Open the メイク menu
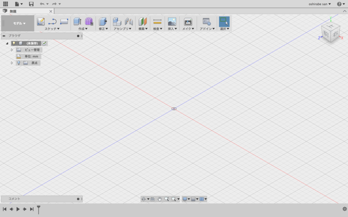 188,29
